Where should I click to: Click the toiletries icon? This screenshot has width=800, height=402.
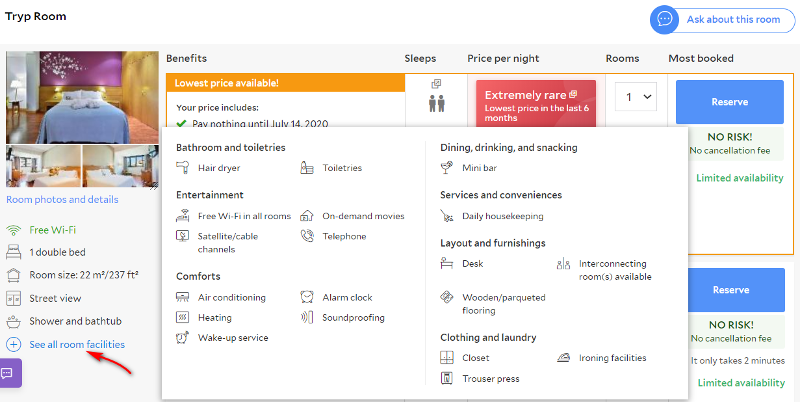pyautogui.click(x=307, y=168)
